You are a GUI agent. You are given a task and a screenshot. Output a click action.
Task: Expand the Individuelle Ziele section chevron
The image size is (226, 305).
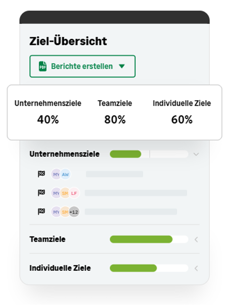(x=196, y=268)
